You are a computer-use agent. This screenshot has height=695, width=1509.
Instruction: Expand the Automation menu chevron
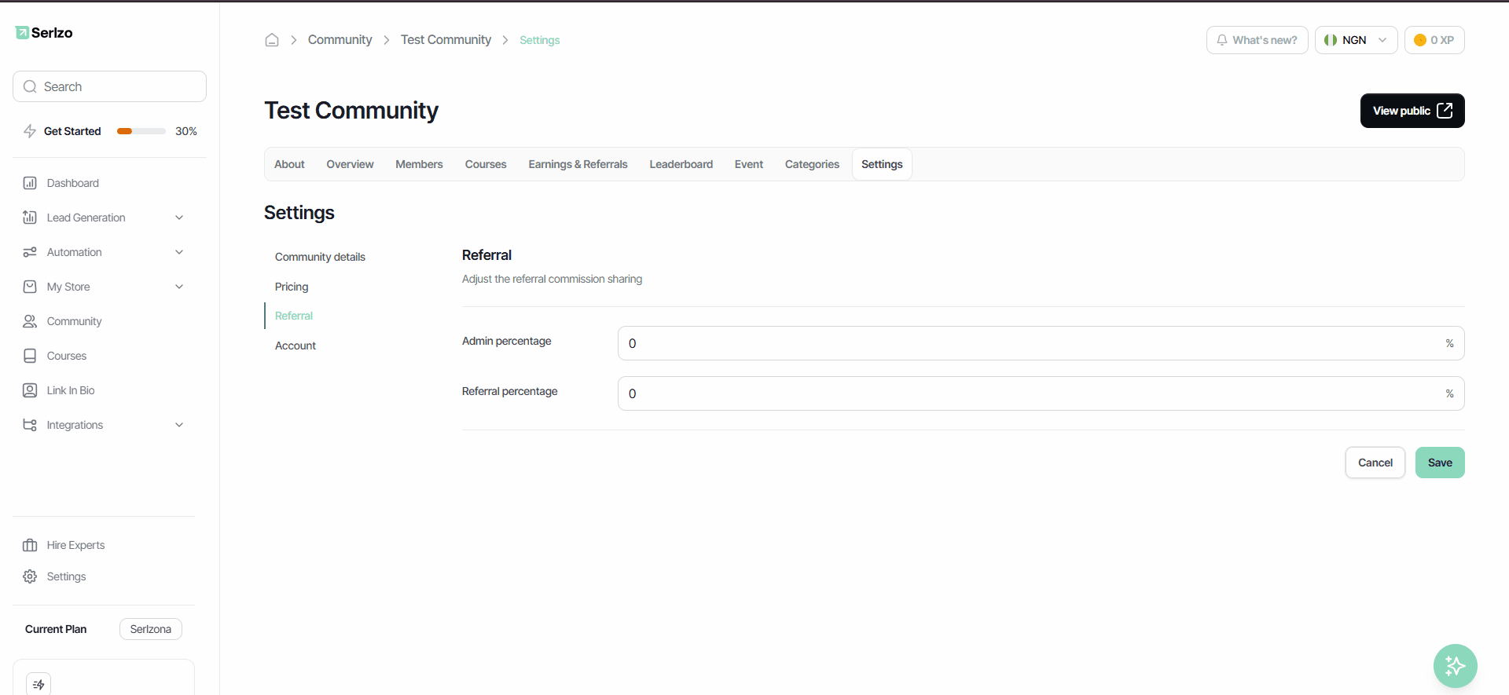179,252
